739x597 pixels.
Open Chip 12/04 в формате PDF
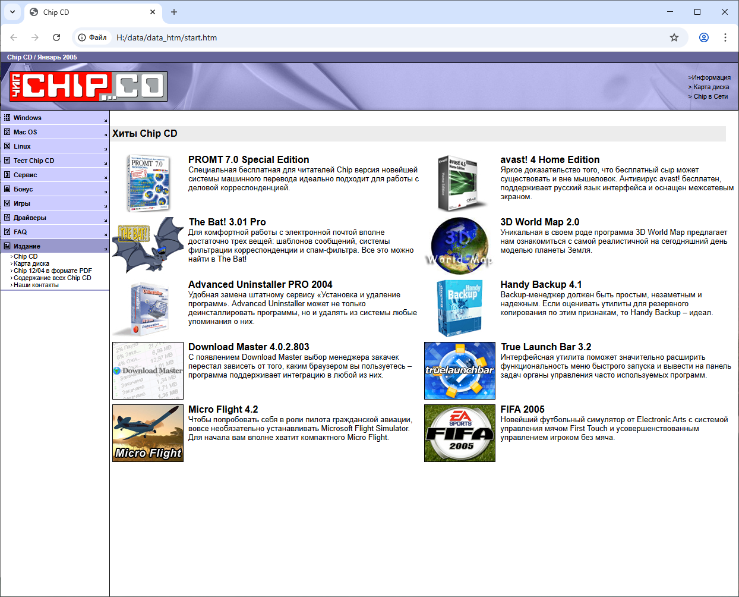pyautogui.click(x=53, y=271)
